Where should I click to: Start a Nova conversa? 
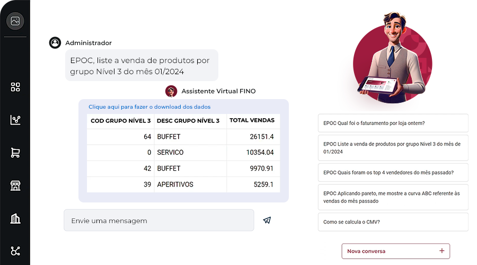click(395, 251)
